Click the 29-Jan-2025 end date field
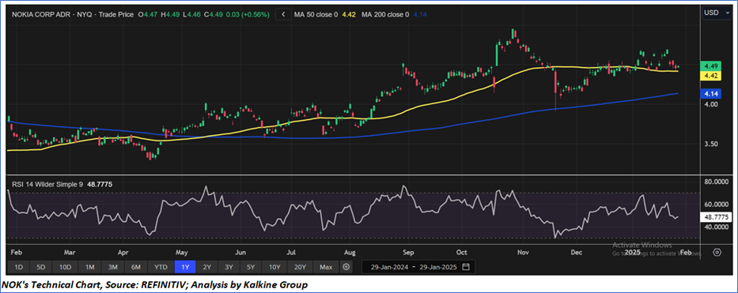 [x=439, y=267]
